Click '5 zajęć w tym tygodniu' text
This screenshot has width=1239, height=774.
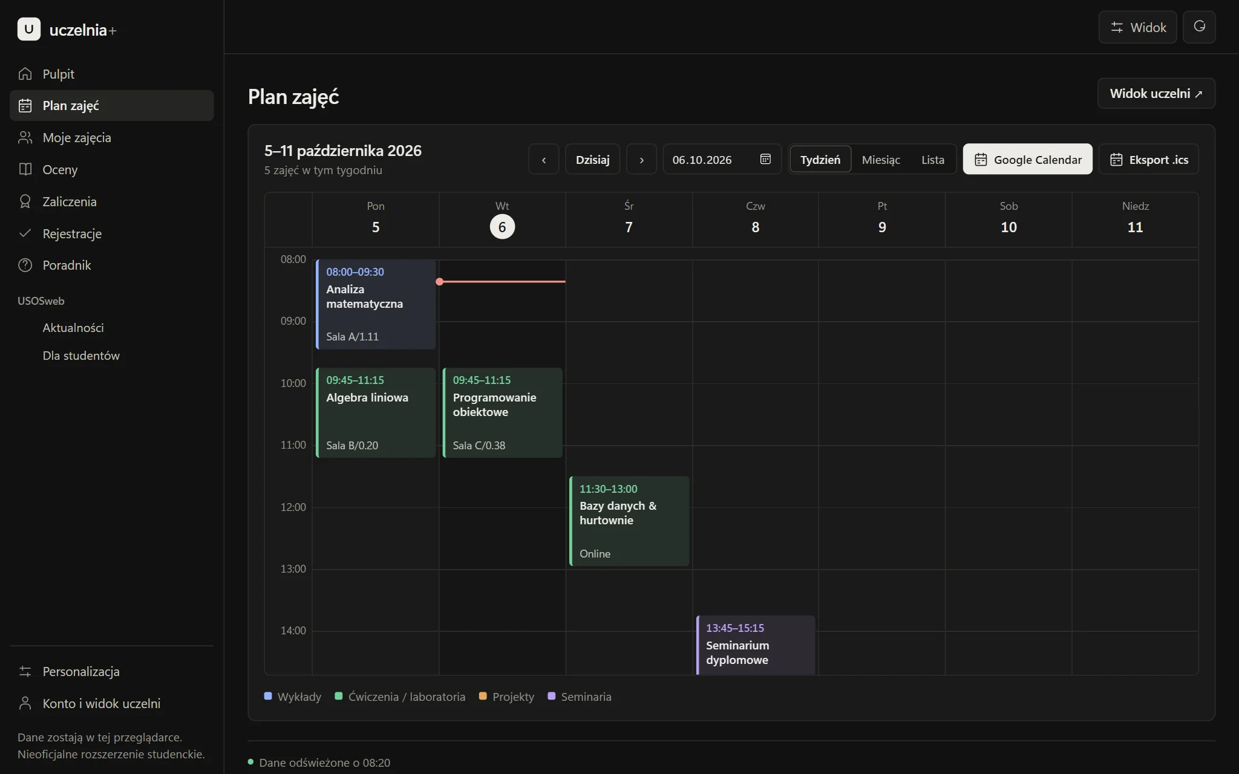tap(323, 170)
